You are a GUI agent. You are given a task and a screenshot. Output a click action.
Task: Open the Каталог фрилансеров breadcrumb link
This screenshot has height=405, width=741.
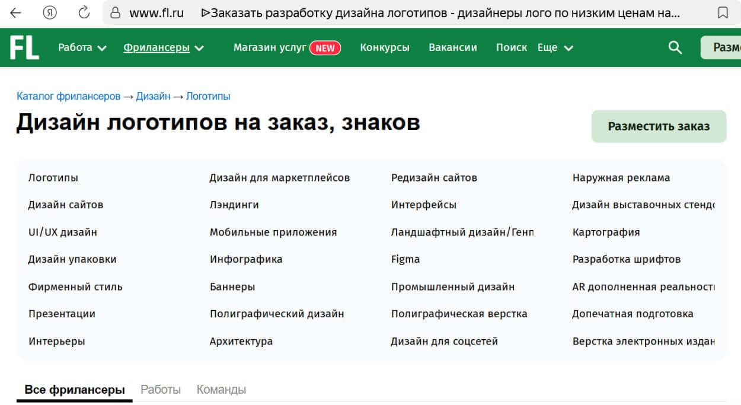(x=69, y=95)
